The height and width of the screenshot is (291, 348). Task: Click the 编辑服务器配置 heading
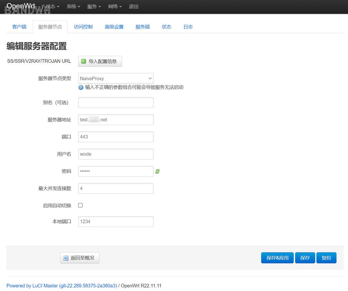[37, 46]
